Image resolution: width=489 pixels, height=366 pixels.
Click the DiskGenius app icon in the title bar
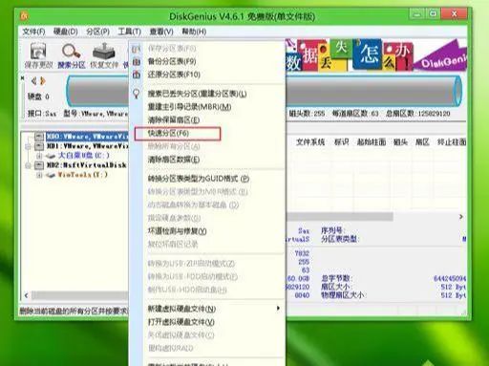pyautogui.click(x=25, y=16)
